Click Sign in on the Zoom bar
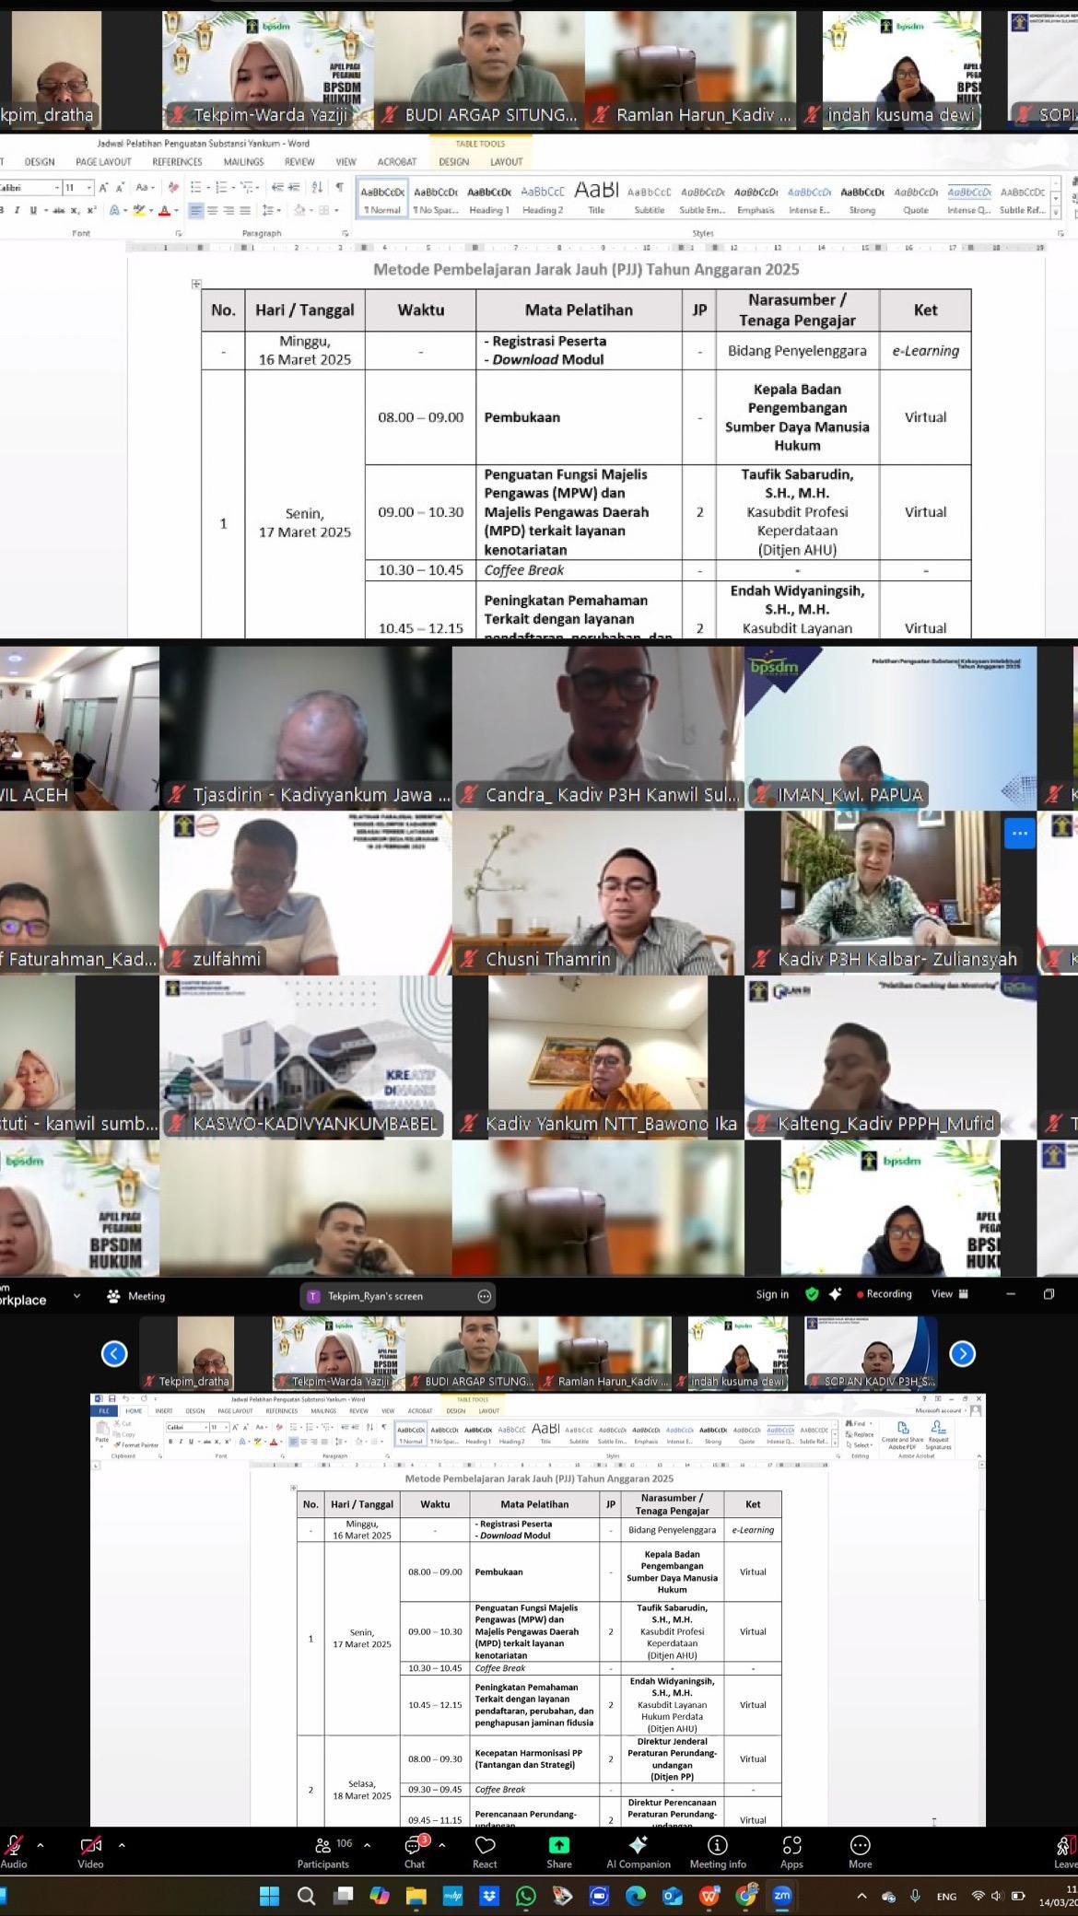The width and height of the screenshot is (1078, 1916). pos(772,1294)
